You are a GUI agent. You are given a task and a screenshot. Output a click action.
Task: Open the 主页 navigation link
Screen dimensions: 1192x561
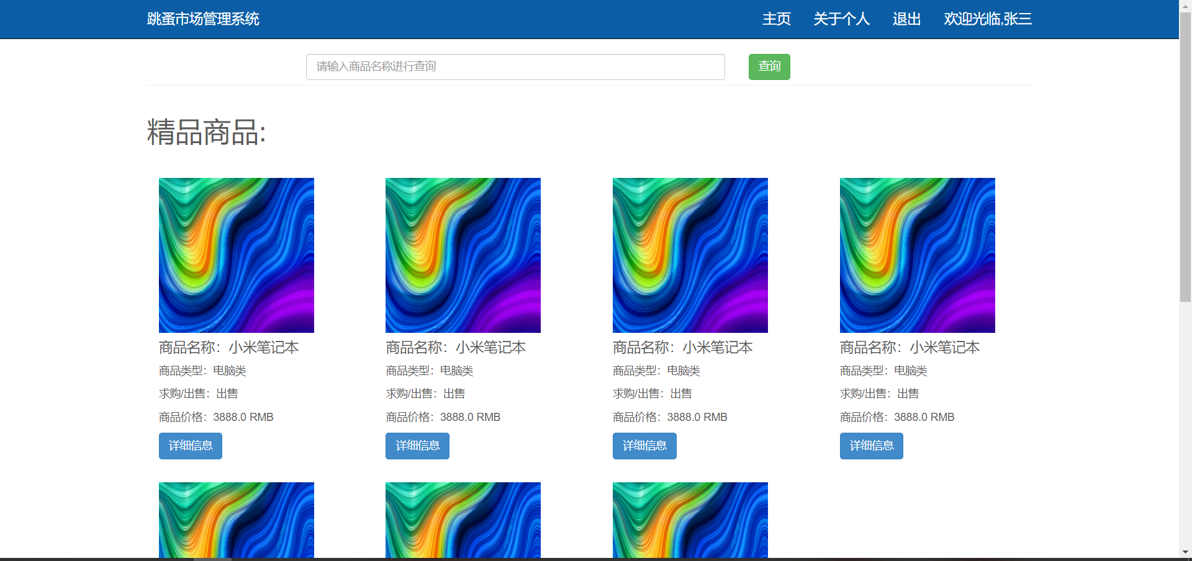click(x=777, y=19)
